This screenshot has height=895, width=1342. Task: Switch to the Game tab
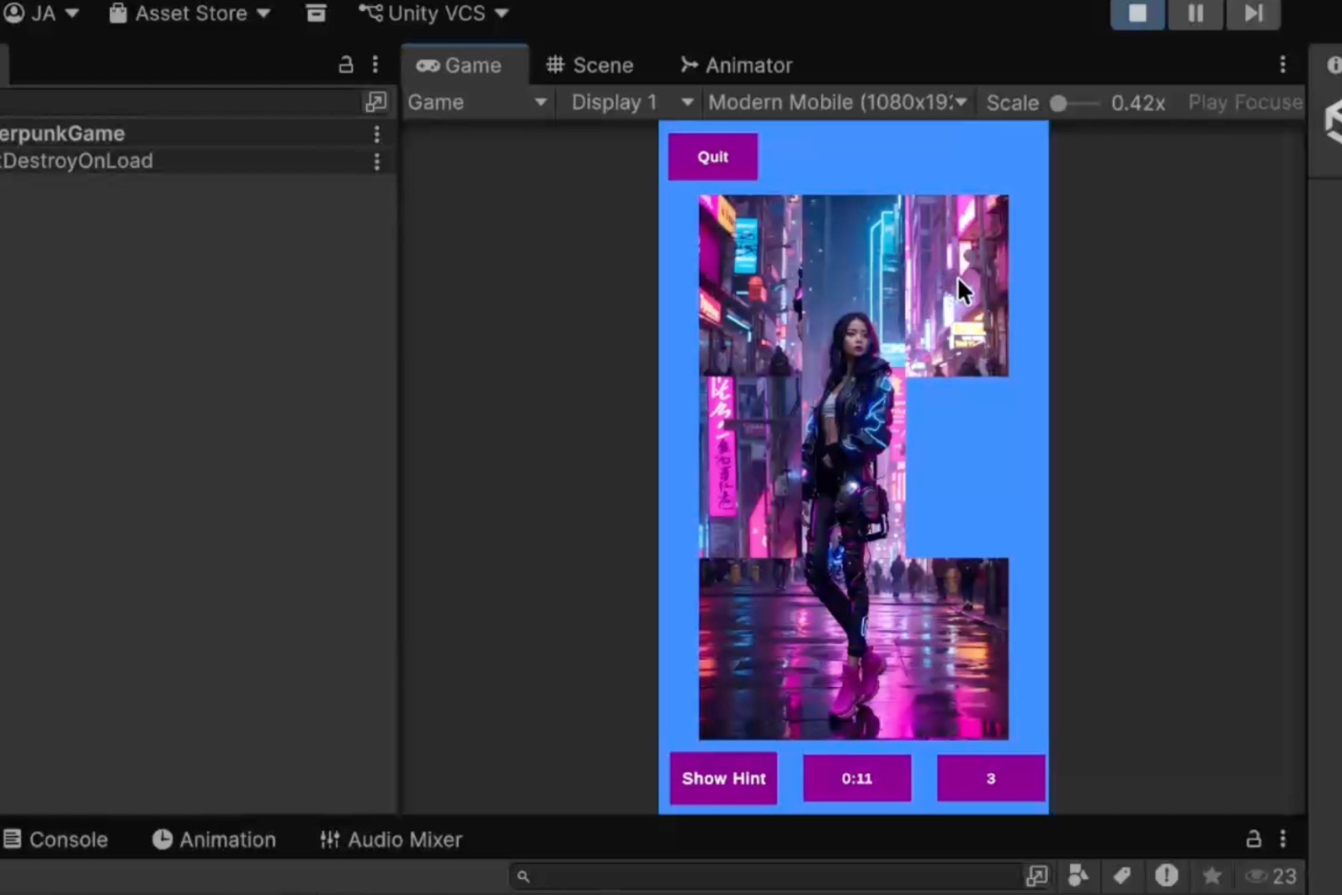click(465, 65)
